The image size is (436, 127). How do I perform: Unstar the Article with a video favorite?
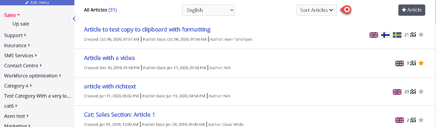pos(421,63)
